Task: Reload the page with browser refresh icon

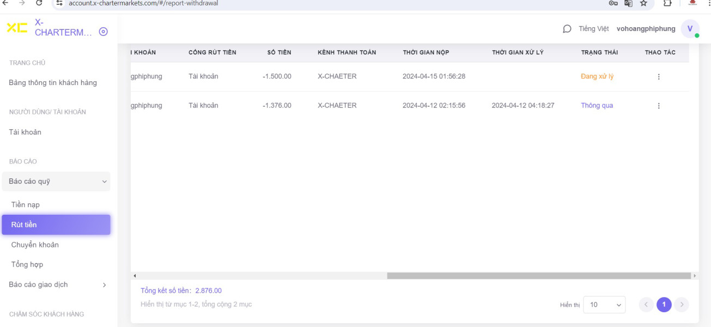Action: click(39, 3)
